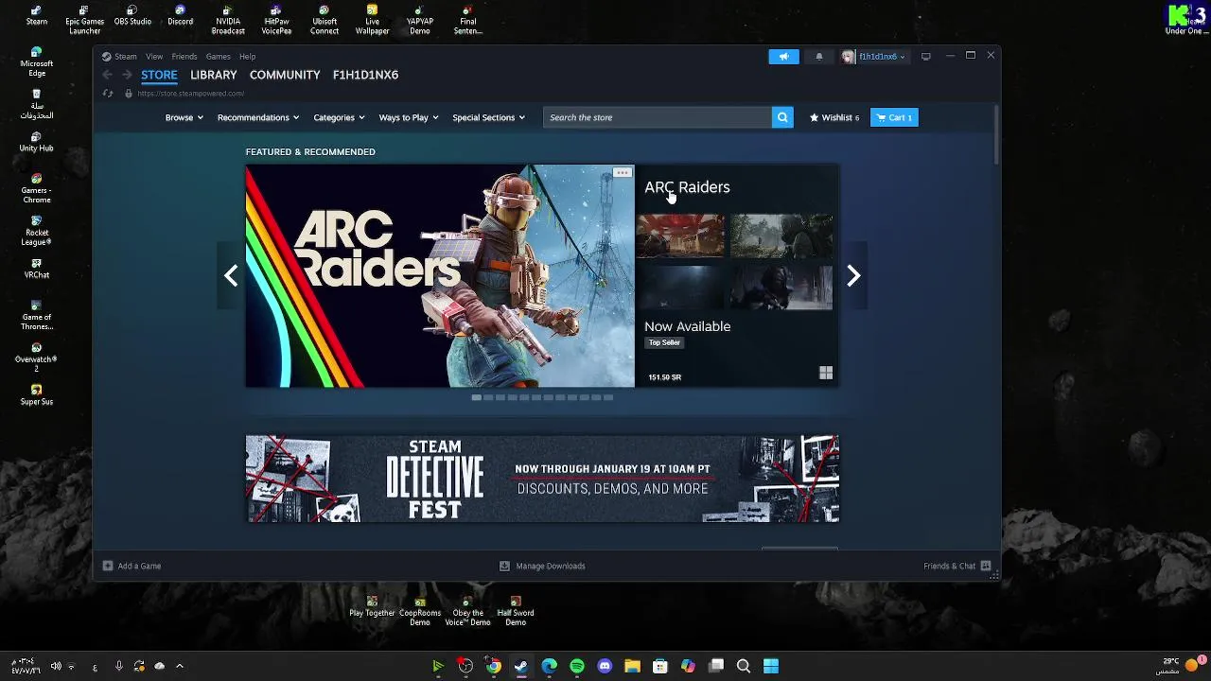Open the Half Sword Demo desktop shortcut

point(516,611)
